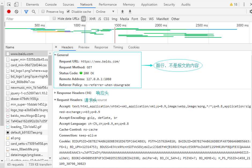Click icon beside news_88aeb6fe.png
The height and width of the screenshot is (168, 252).
pos(8,149)
